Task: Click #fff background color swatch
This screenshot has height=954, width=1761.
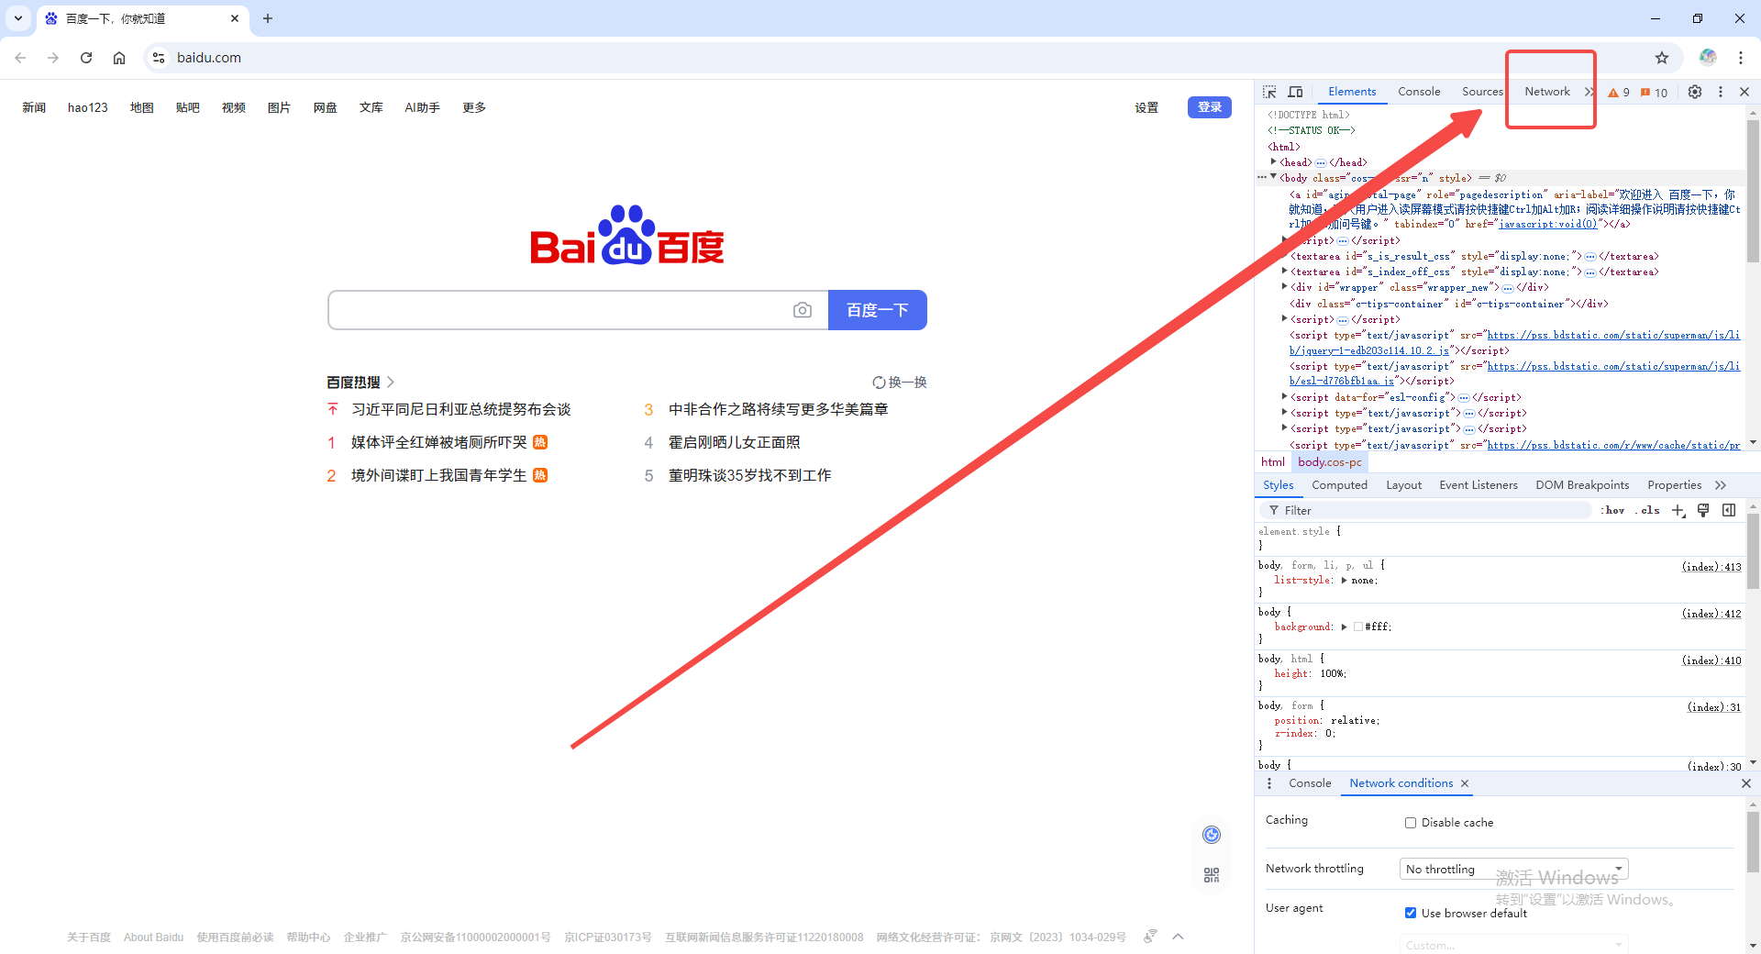Action: (x=1358, y=627)
